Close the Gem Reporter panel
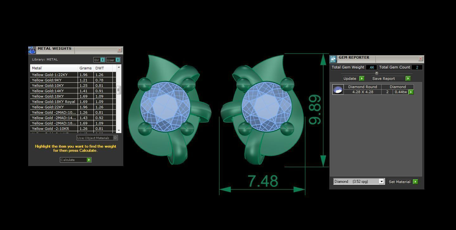 (x=421, y=59)
